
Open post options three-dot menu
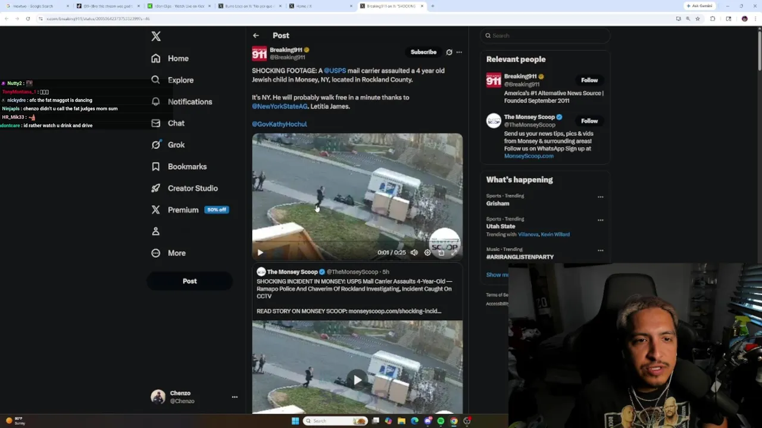pyautogui.click(x=459, y=52)
